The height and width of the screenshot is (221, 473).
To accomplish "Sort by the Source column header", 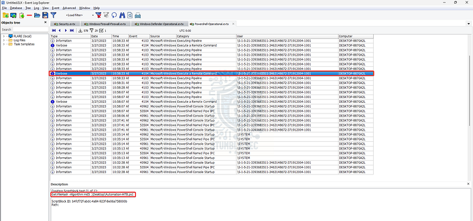I will (163, 36).
